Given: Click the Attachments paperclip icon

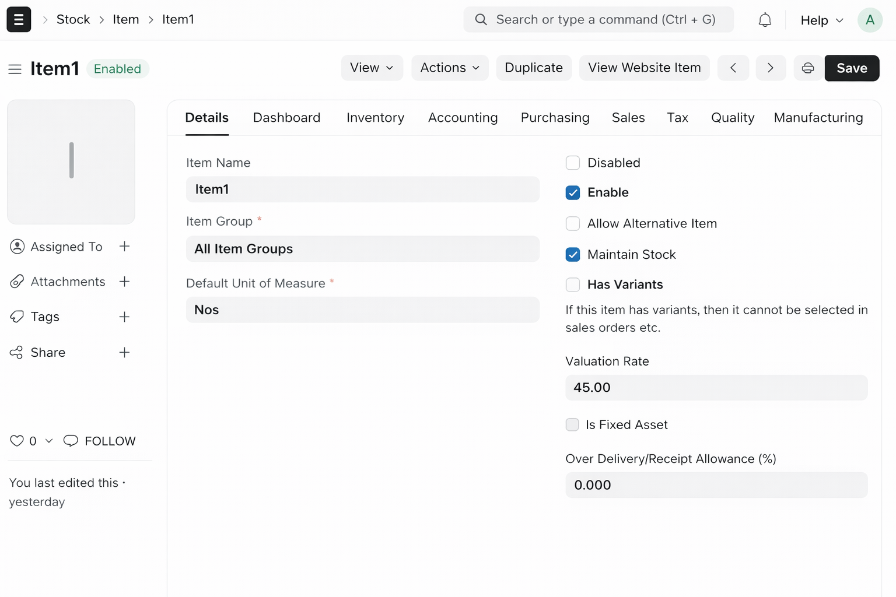Looking at the screenshot, I should (17, 282).
